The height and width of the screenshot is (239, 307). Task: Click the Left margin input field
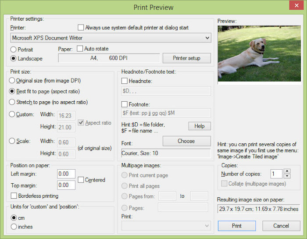[66, 174]
